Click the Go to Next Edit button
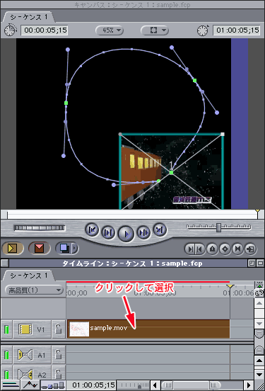The height and width of the screenshot is (391, 265). pos(160,230)
